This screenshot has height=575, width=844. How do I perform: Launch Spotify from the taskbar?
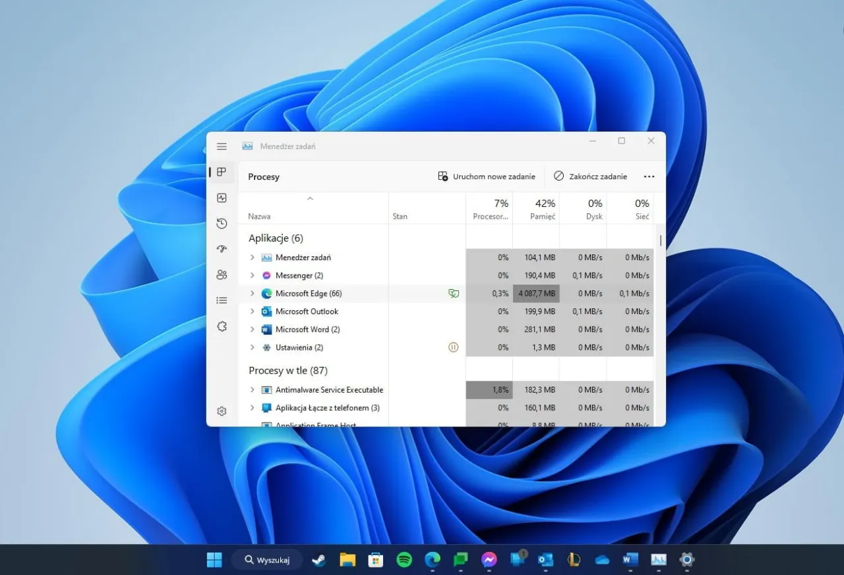(404, 559)
